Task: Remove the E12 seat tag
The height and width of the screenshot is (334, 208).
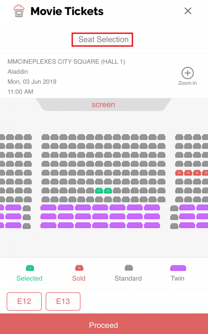Action: tap(24, 301)
